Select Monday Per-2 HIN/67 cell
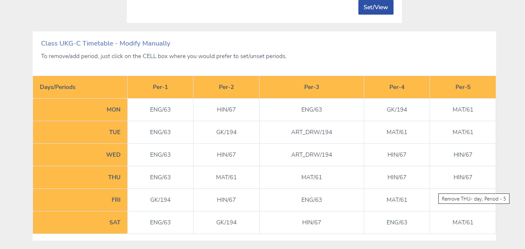The height and width of the screenshot is (249, 525). [226, 110]
